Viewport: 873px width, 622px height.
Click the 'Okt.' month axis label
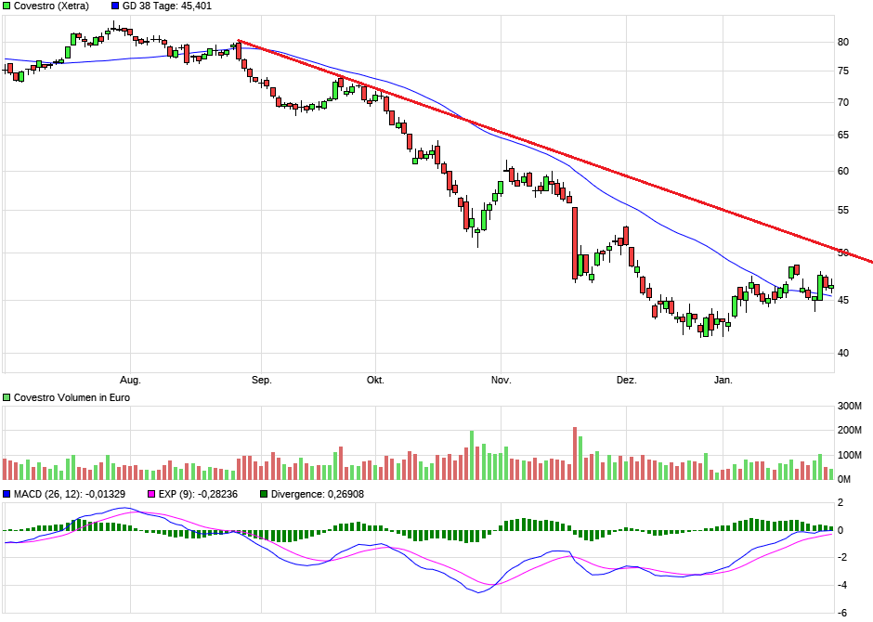(x=375, y=381)
